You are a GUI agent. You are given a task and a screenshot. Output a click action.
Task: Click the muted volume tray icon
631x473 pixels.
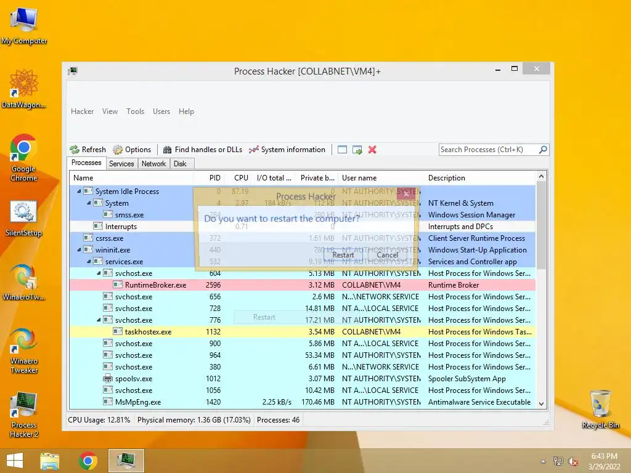(x=572, y=461)
